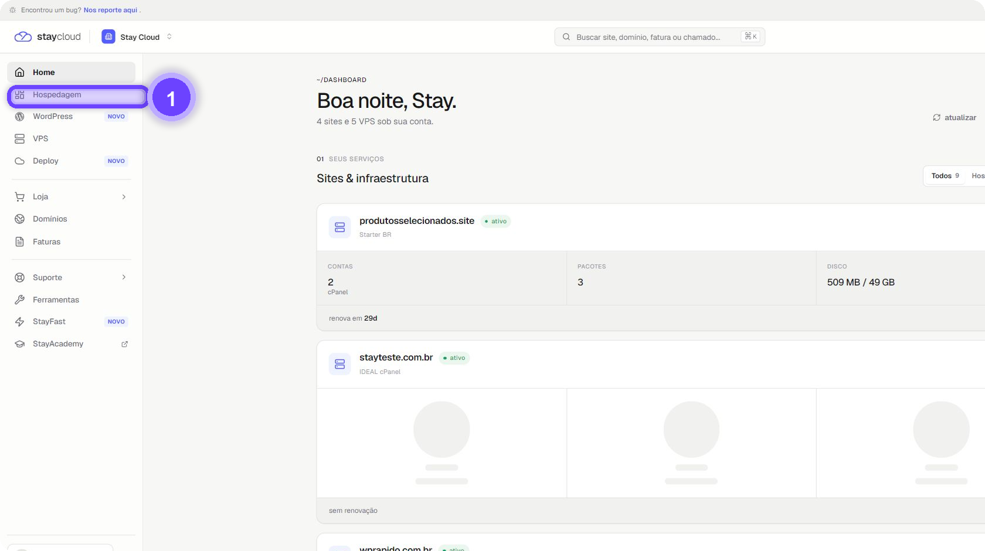Open stayteste.com.br service
The height and width of the screenshot is (551, 985).
tap(396, 357)
